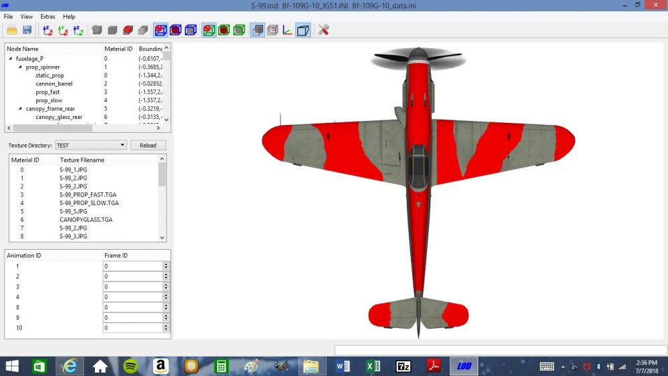Click the texture list scroll-down arrow
The image size is (668, 376).
(162, 238)
